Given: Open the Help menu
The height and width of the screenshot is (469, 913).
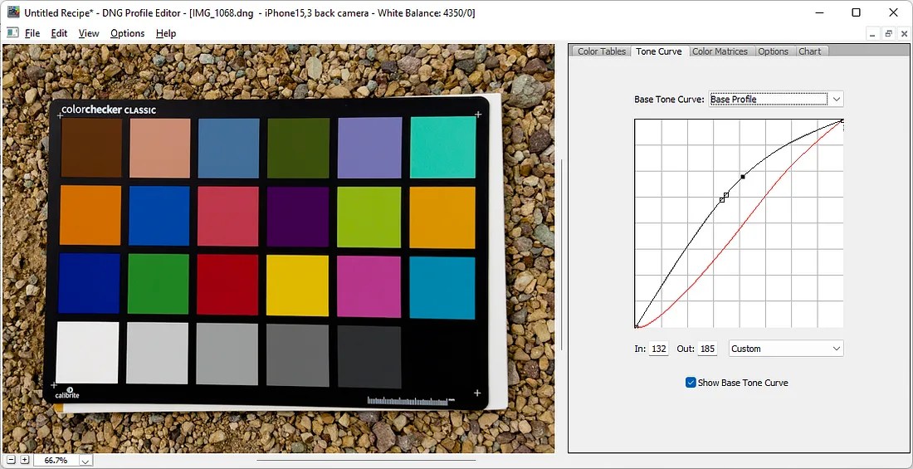Looking at the screenshot, I should (166, 33).
